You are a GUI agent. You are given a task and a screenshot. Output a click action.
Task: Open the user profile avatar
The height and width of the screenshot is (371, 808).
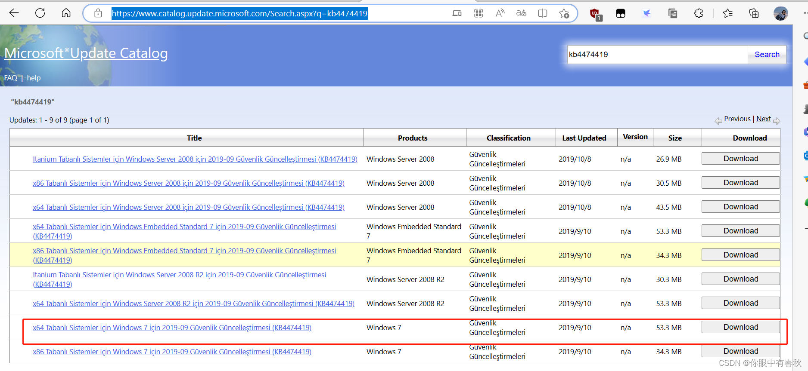[x=780, y=13]
